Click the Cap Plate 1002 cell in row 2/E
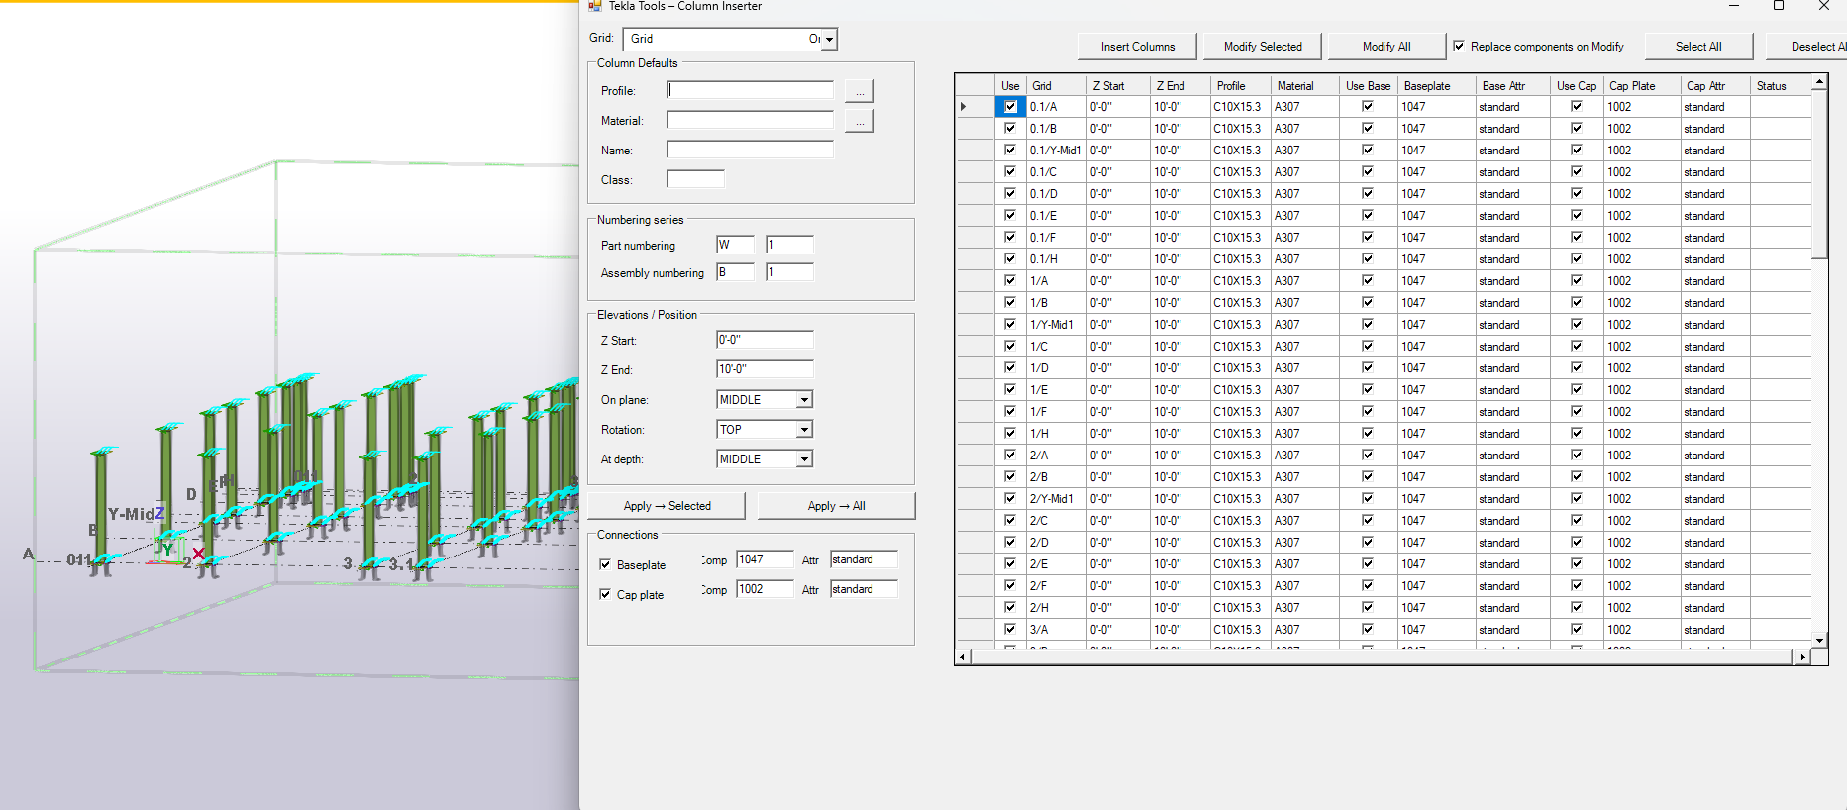The width and height of the screenshot is (1847, 810). 1641,564
